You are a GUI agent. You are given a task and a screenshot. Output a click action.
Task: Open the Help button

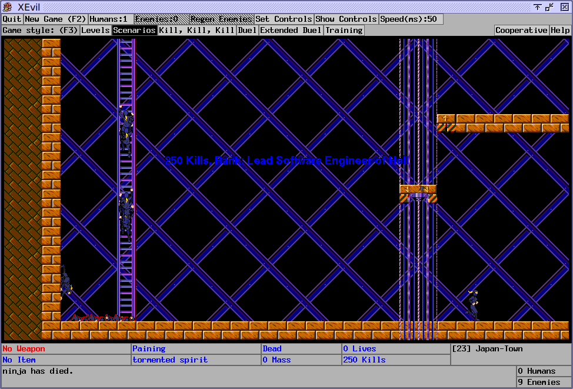click(x=560, y=31)
